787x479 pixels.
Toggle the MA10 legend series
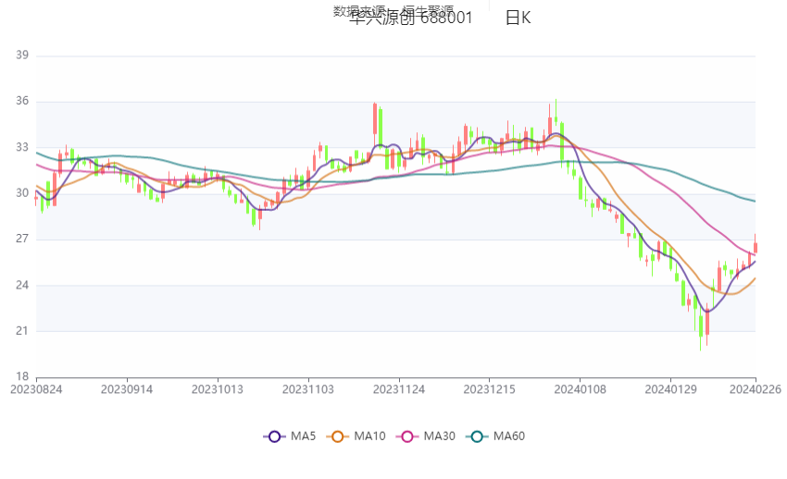click(x=356, y=436)
